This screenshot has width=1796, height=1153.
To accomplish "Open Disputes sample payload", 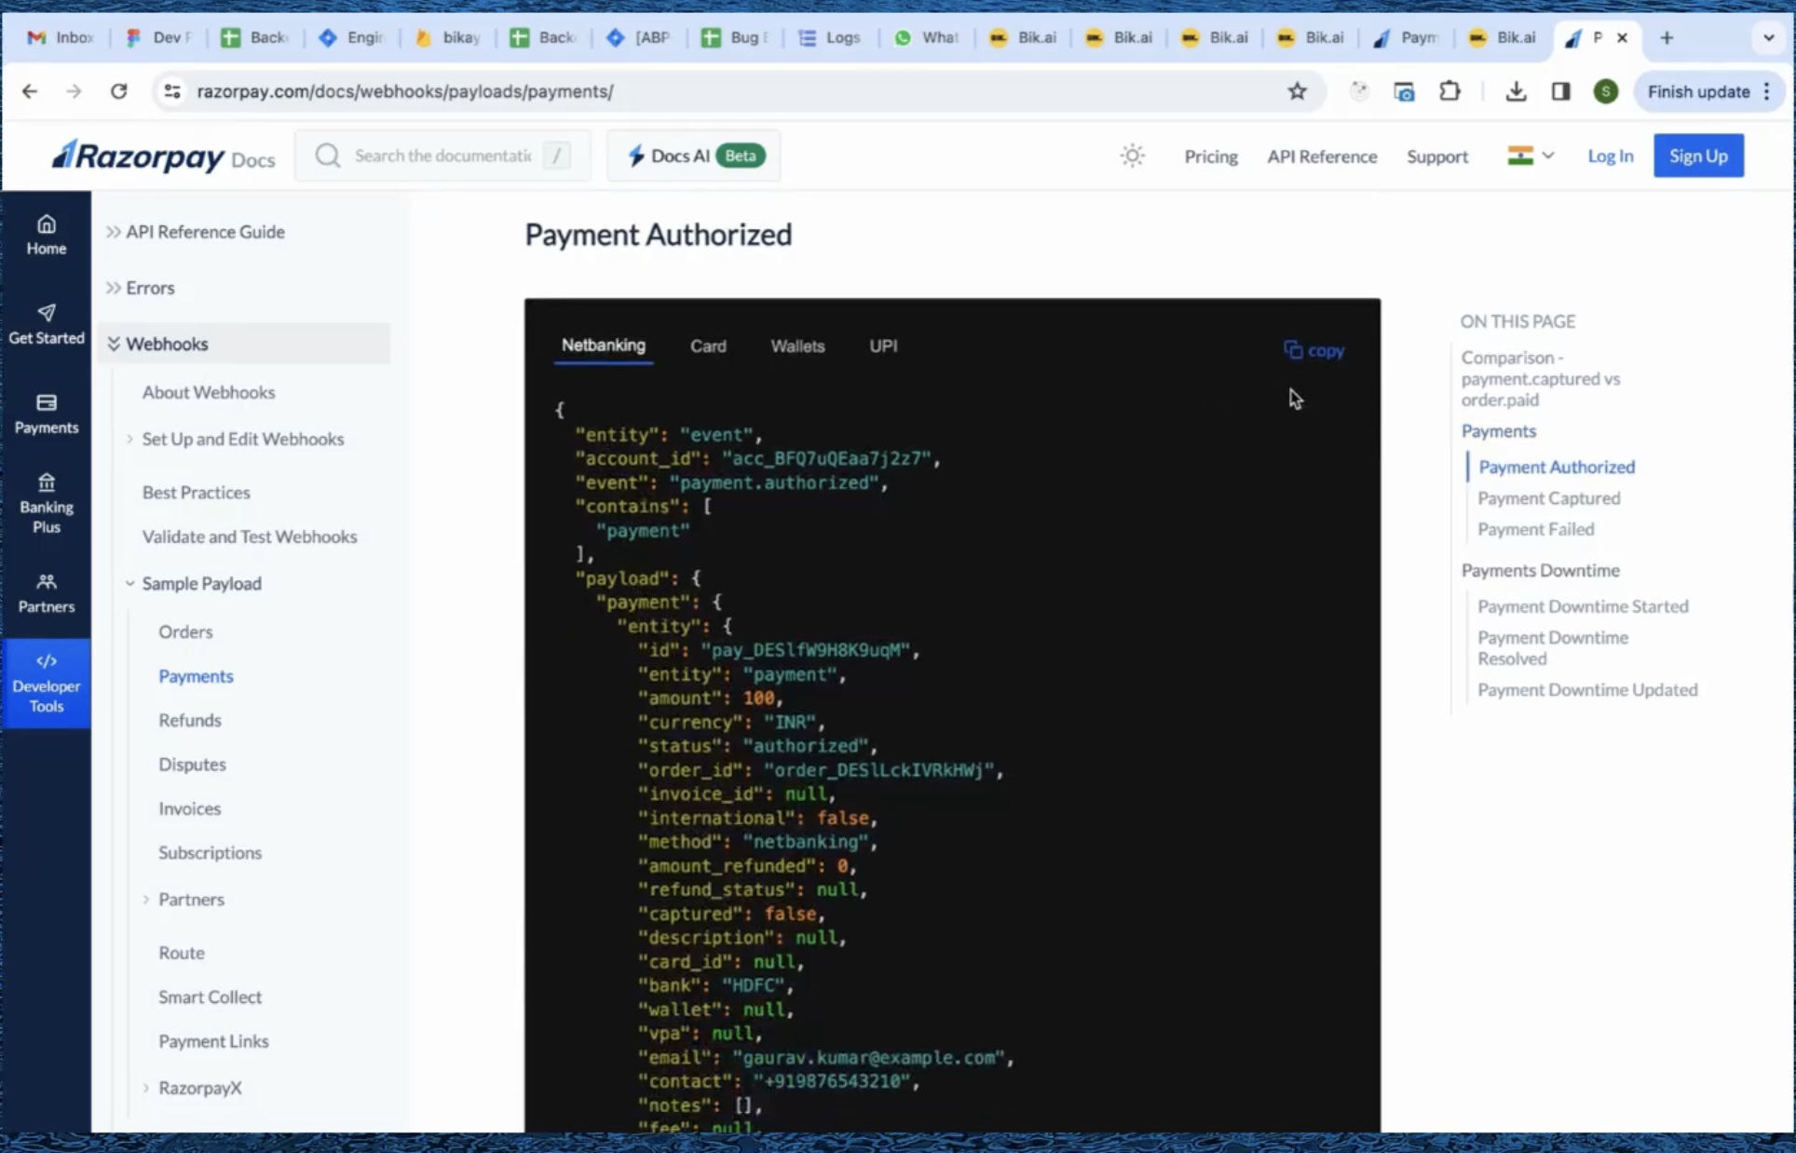I will (192, 764).
